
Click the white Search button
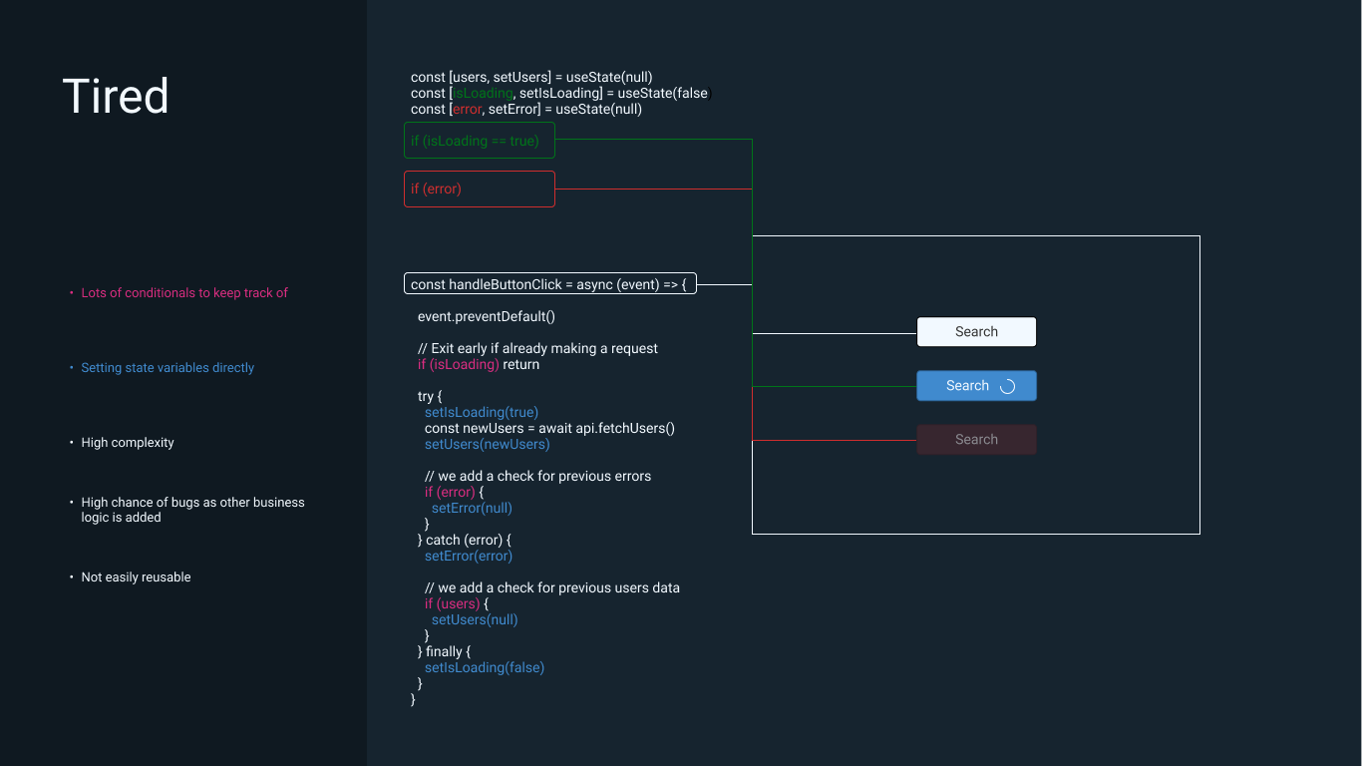976,332
